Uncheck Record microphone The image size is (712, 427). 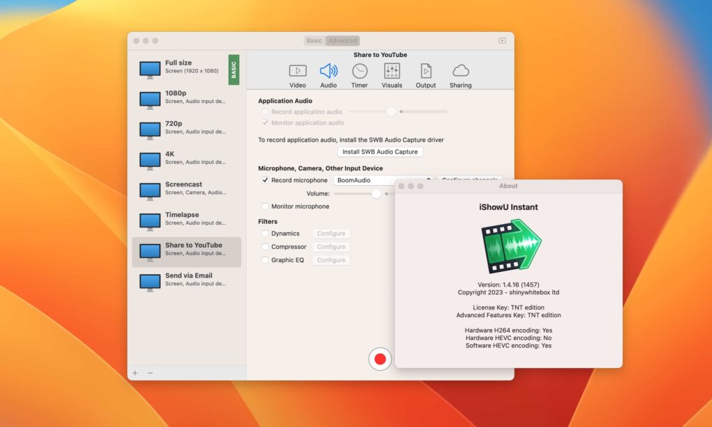click(x=264, y=180)
